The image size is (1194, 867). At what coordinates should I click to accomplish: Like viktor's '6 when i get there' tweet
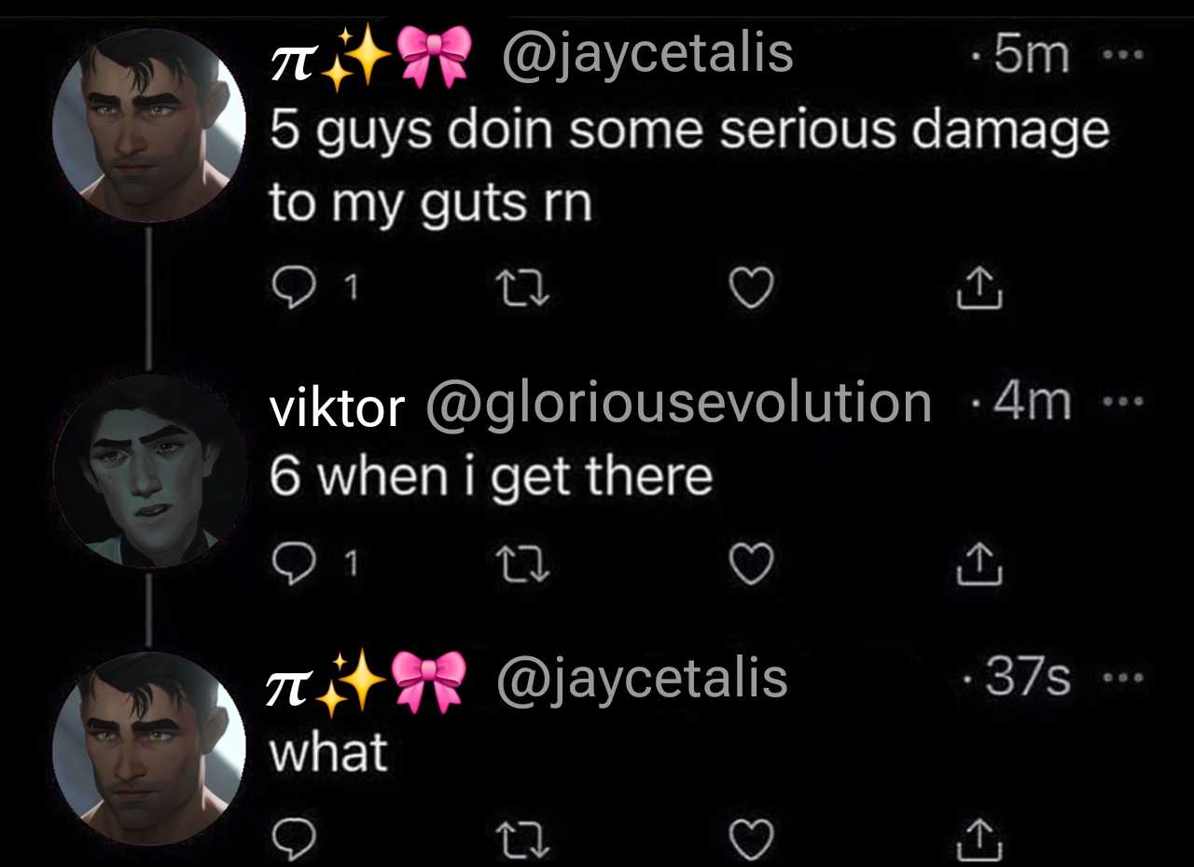pos(751,564)
